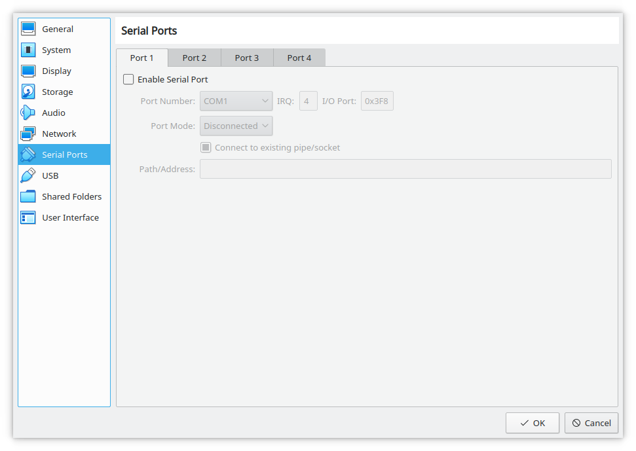The height and width of the screenshot is (451, 636).
Task: Open Display settings monitor icon
Action: pos(28,71)
